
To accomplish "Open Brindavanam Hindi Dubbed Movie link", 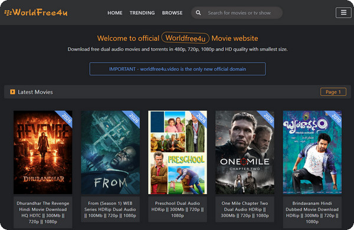I will [312, 212].
